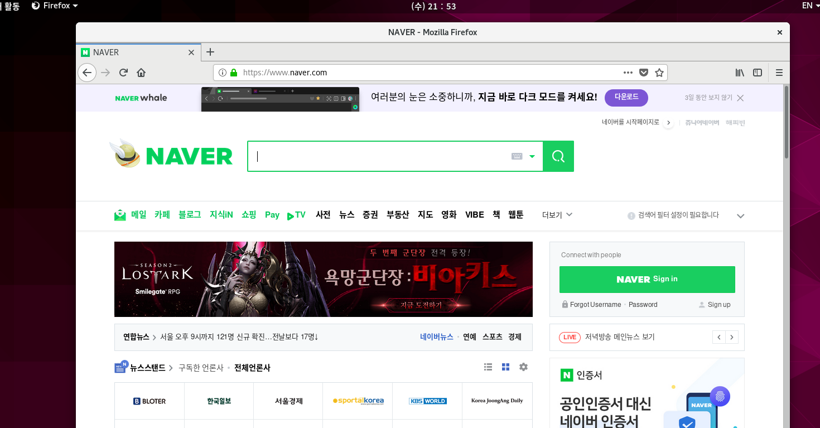The image size is (820, 428).
Task: Open Firefox hamburger menu
Action: 779,73
